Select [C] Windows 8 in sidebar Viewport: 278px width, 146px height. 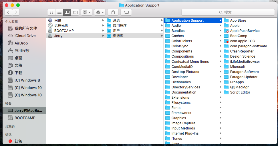tap(27, 80)
